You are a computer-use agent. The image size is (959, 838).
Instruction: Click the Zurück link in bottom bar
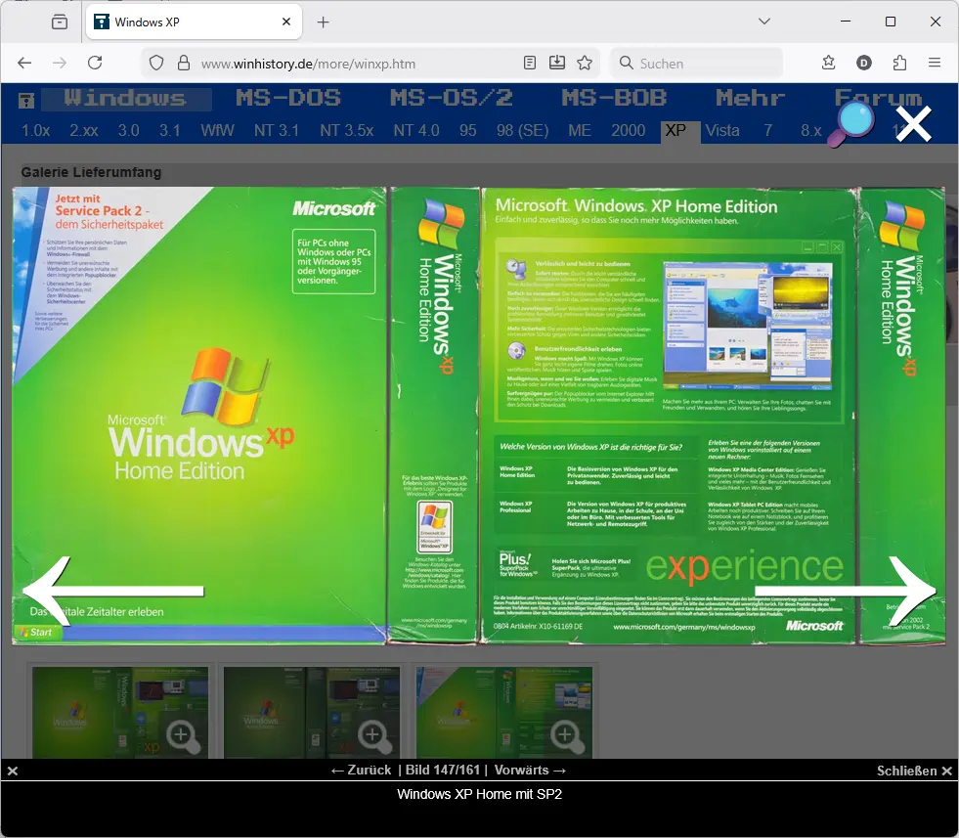coord(361,771)
